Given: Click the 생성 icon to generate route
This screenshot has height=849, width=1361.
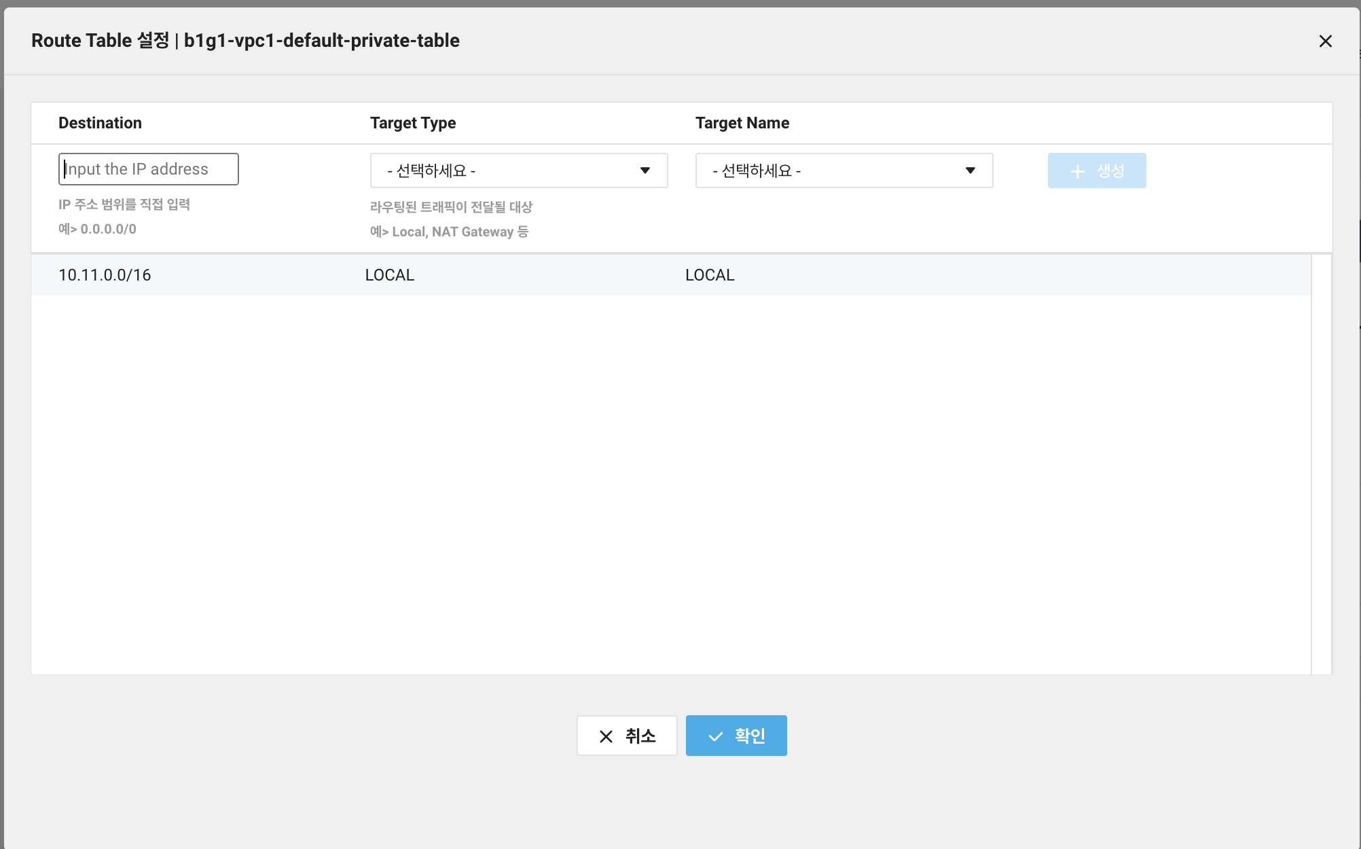Looking at the screenshot, I should coord(1096,170).
